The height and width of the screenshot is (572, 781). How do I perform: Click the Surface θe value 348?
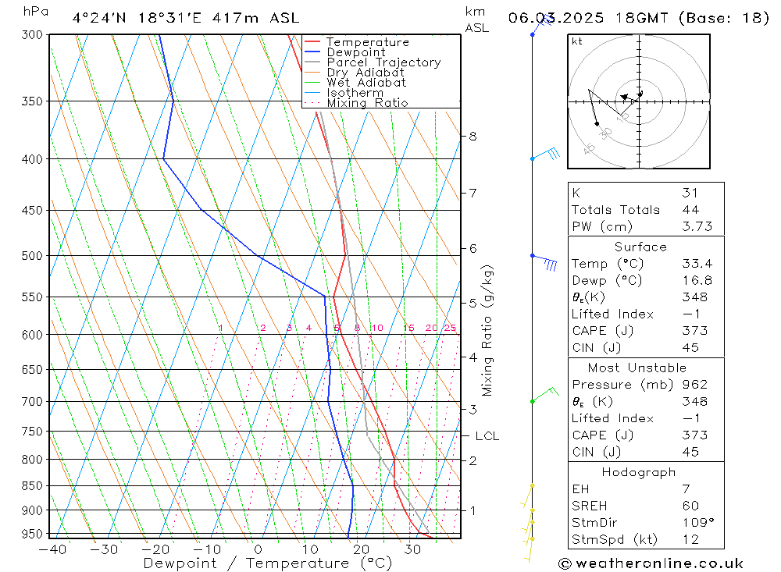point(695,297)
